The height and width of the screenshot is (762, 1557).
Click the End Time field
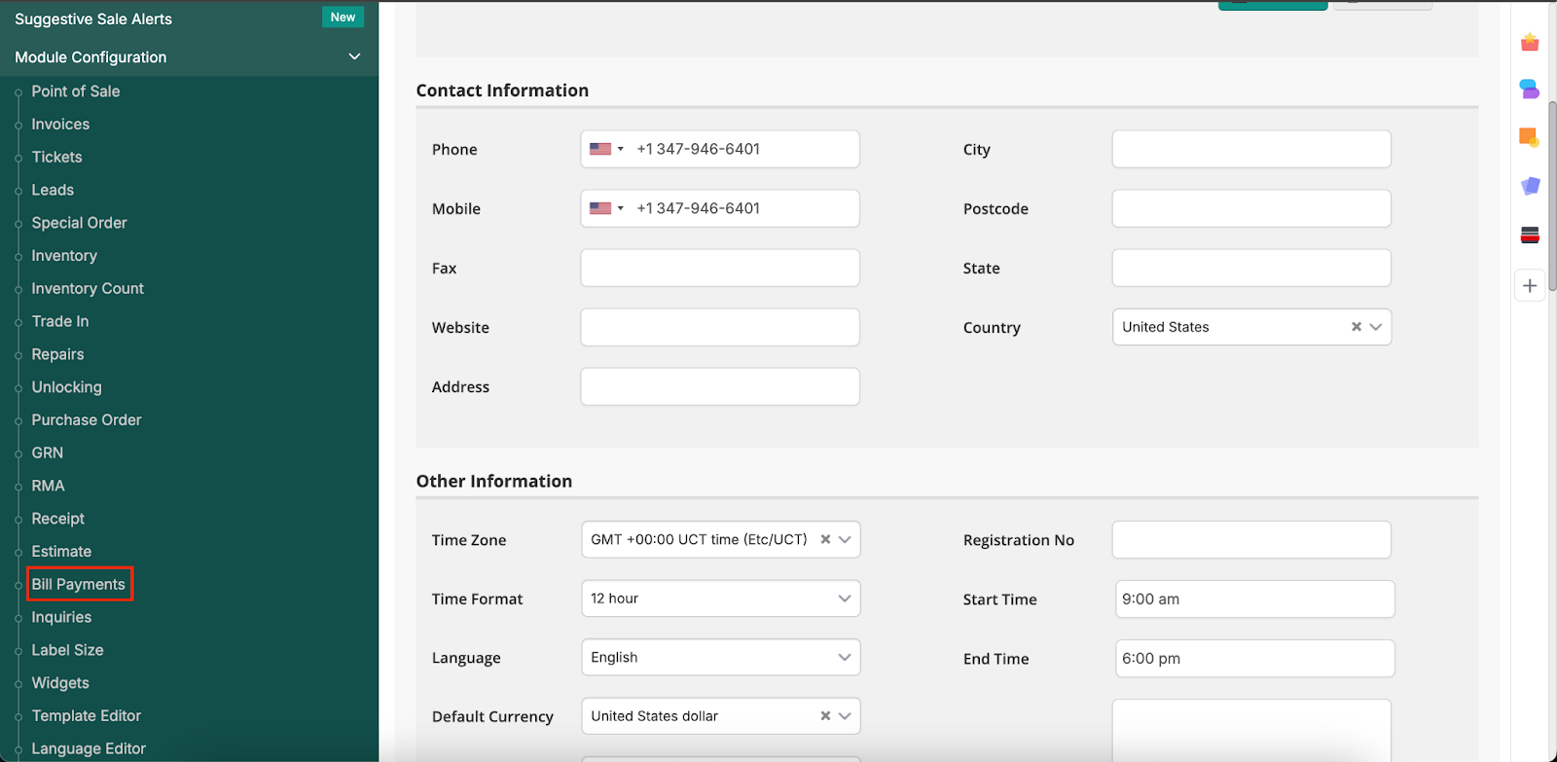1254,659
